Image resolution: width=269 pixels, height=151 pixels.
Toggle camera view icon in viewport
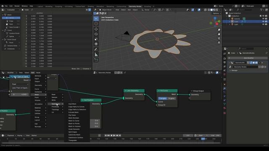(219, 38)
